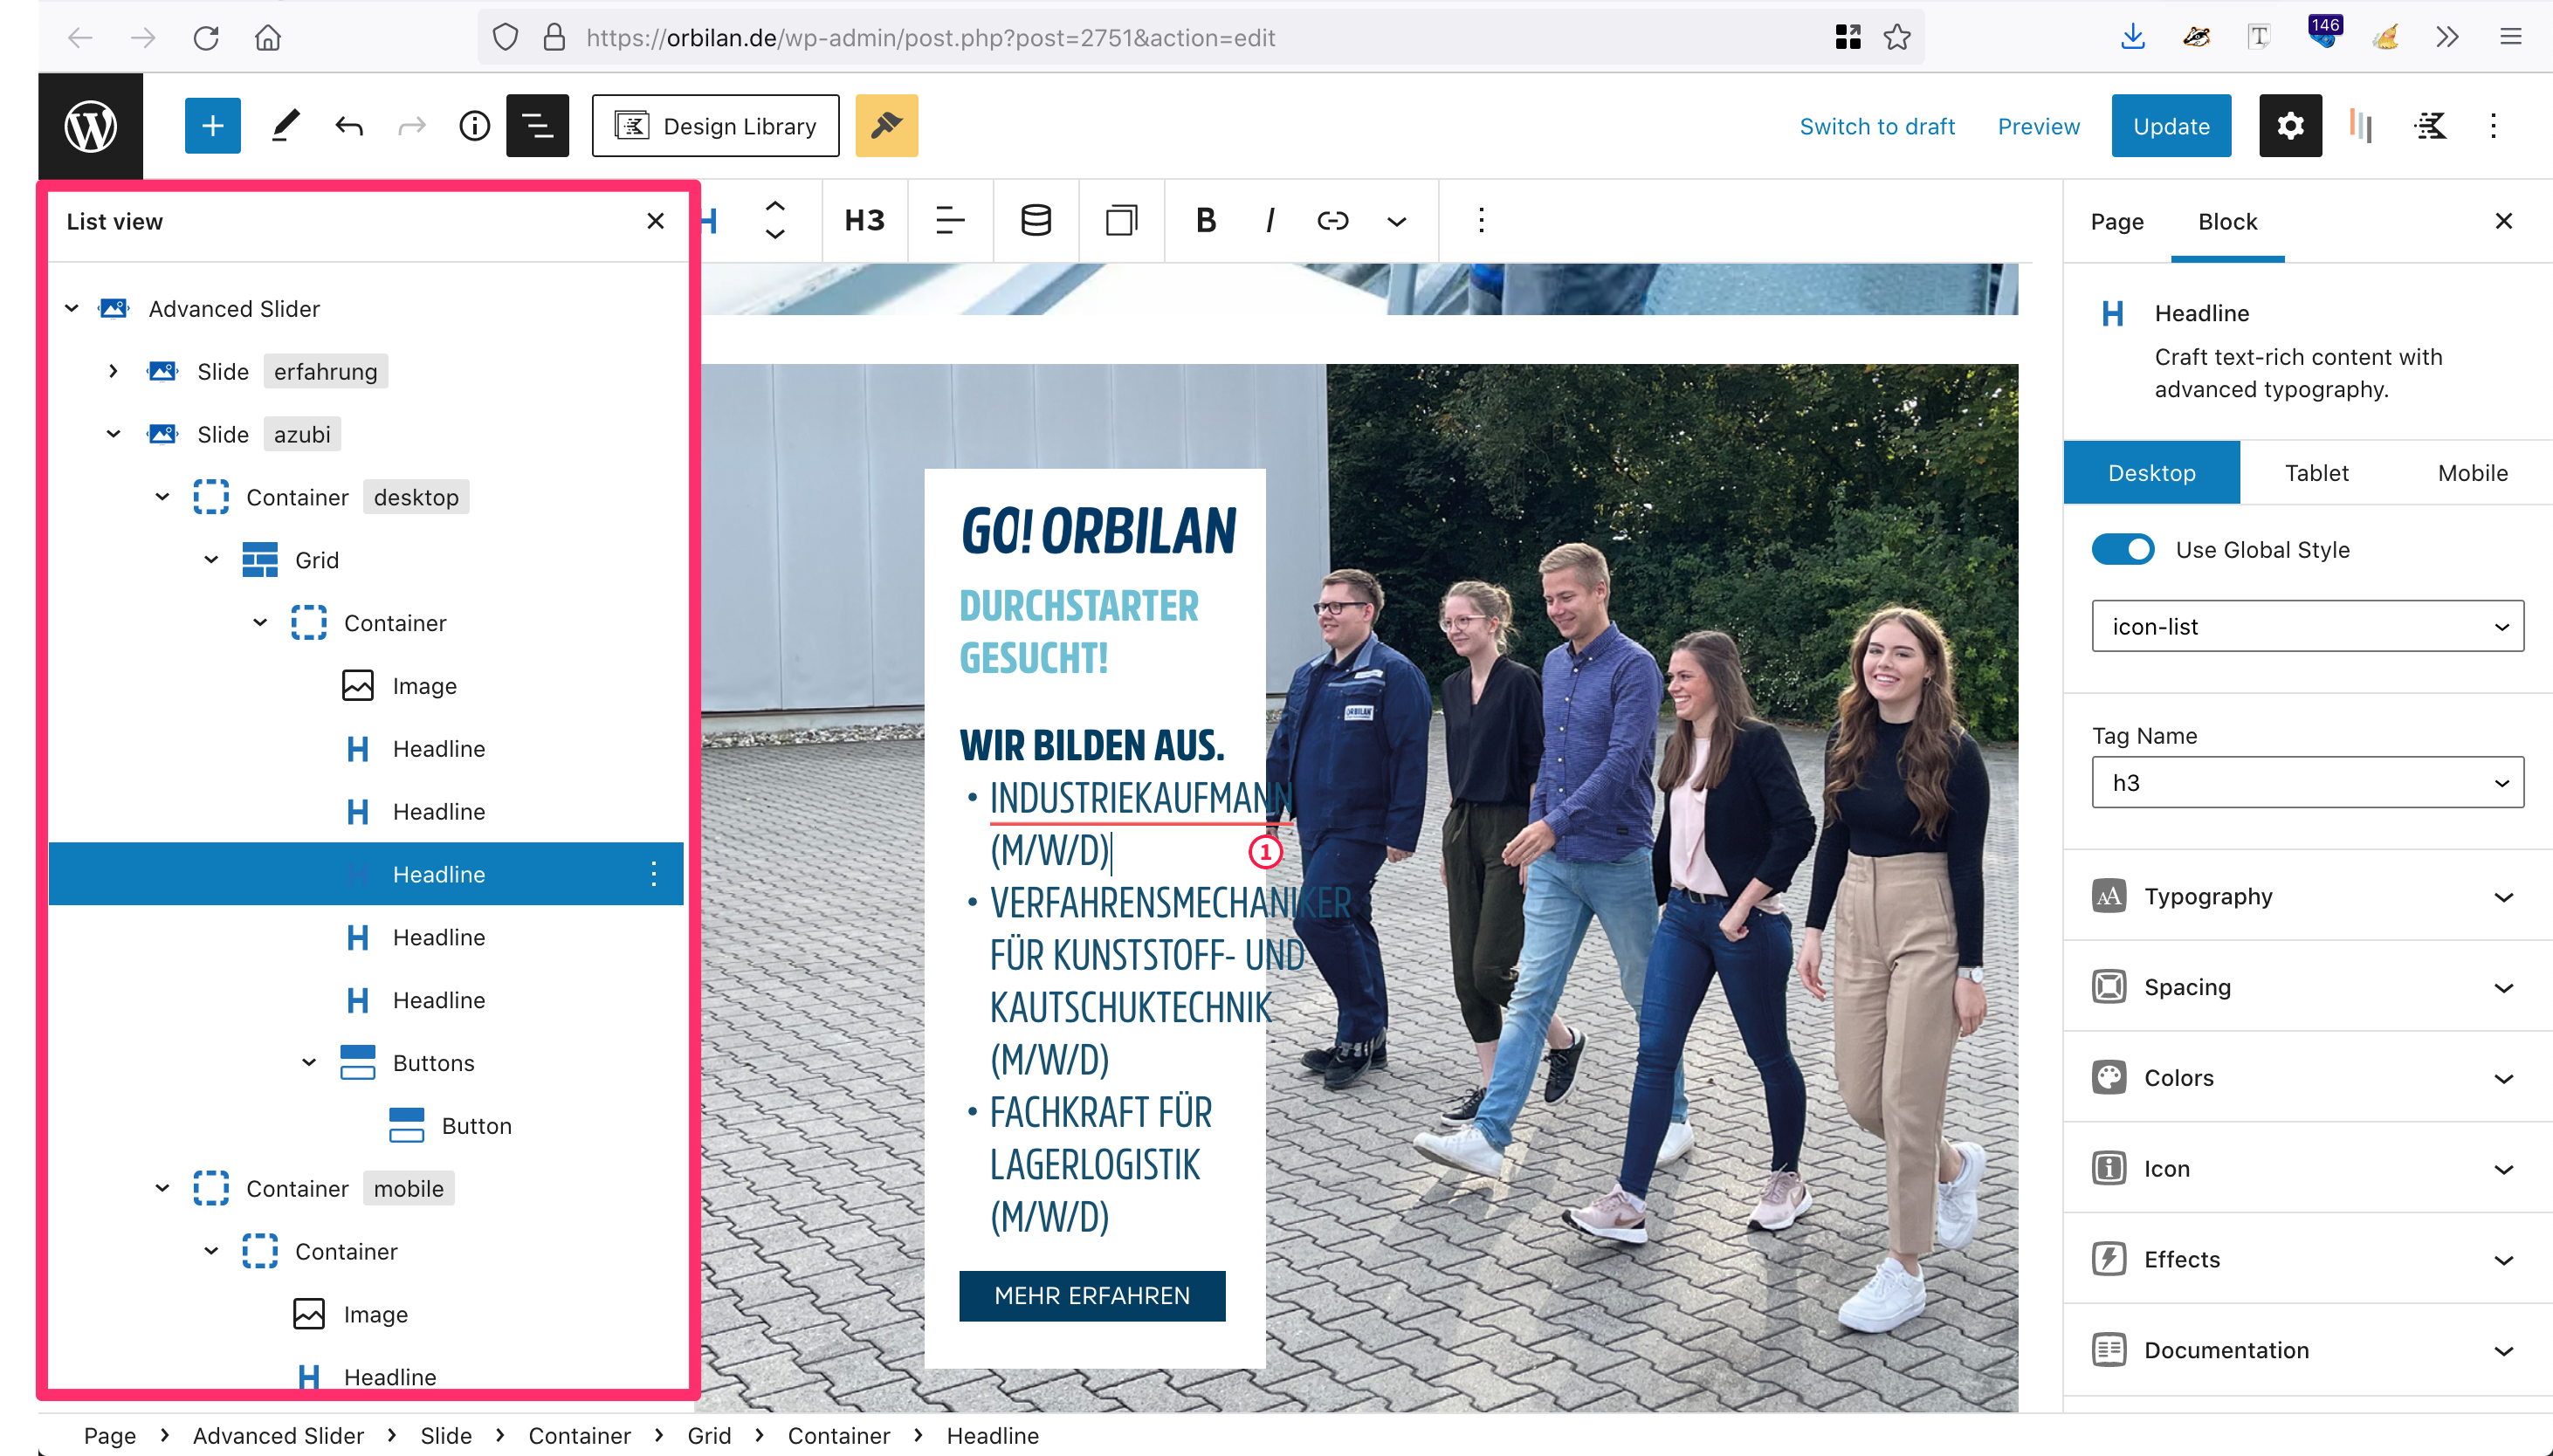
Task: Switch to the Page tab
Action: coord(2117,221)
